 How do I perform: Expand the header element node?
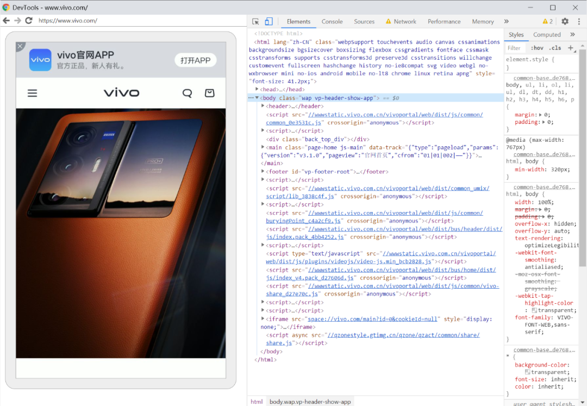tap(263, 106)
